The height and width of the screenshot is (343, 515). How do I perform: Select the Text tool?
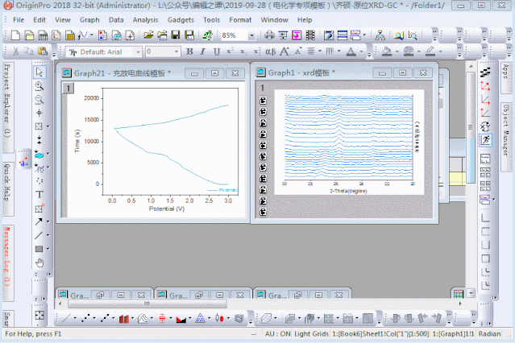[x=39, y=194]
